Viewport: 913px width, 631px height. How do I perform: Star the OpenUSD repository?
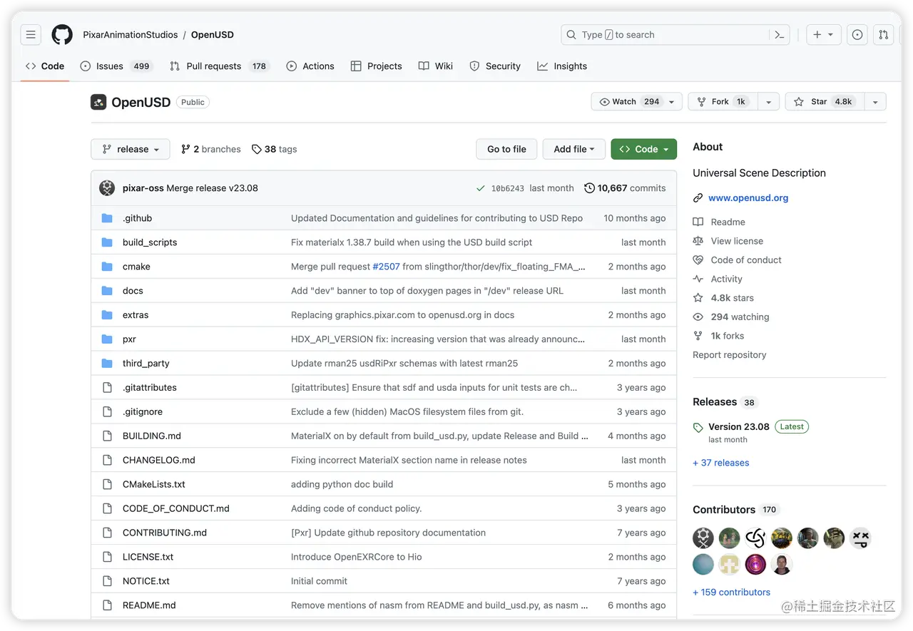tap(825, 102)
